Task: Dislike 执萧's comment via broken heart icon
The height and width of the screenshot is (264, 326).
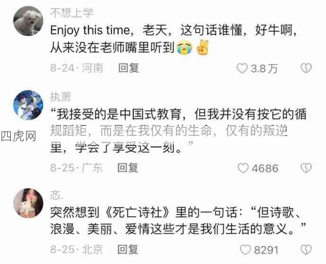Action: [306, 168]
